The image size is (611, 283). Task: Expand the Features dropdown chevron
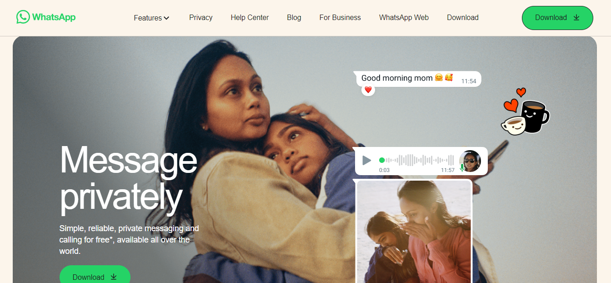click(166, 18)
